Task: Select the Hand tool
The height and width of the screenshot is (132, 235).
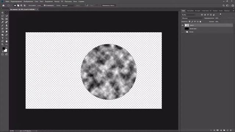Action: point(7,41)
